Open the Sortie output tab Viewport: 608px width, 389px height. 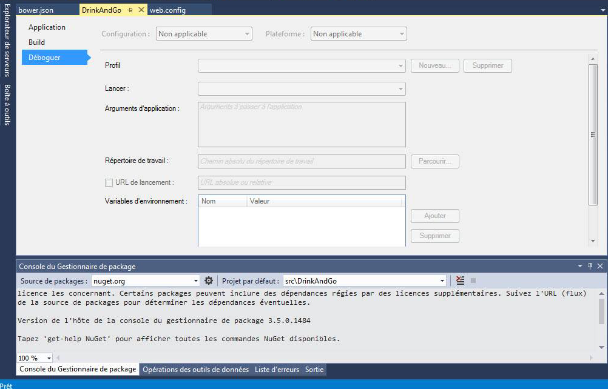(314, 370)
